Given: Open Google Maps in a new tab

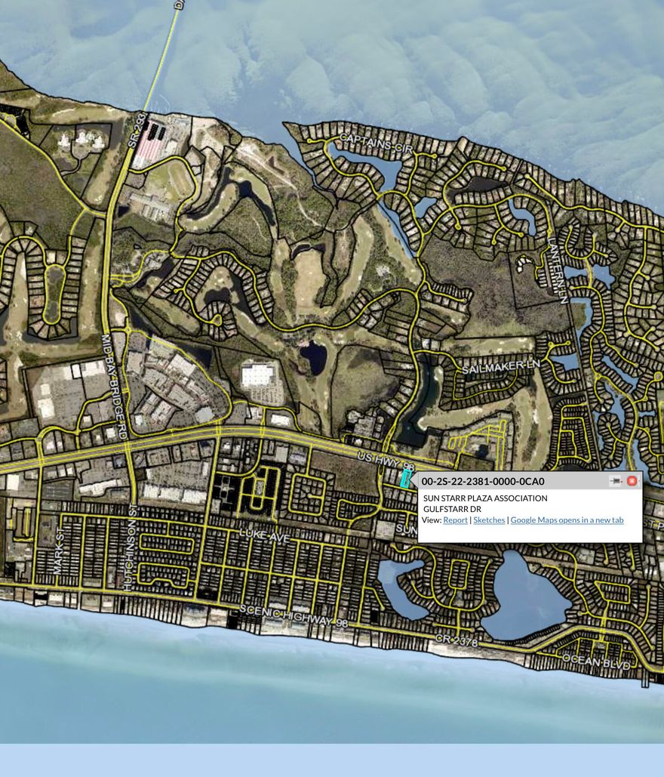Looking at the screenshot, I should 567,520.
